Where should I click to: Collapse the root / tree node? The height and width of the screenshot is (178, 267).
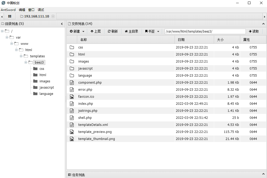[2, 31]
